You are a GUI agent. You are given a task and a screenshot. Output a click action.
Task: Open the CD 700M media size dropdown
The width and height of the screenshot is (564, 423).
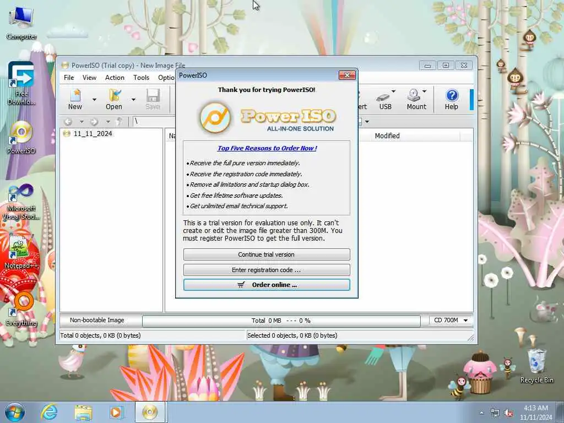[x=451, y=320]
